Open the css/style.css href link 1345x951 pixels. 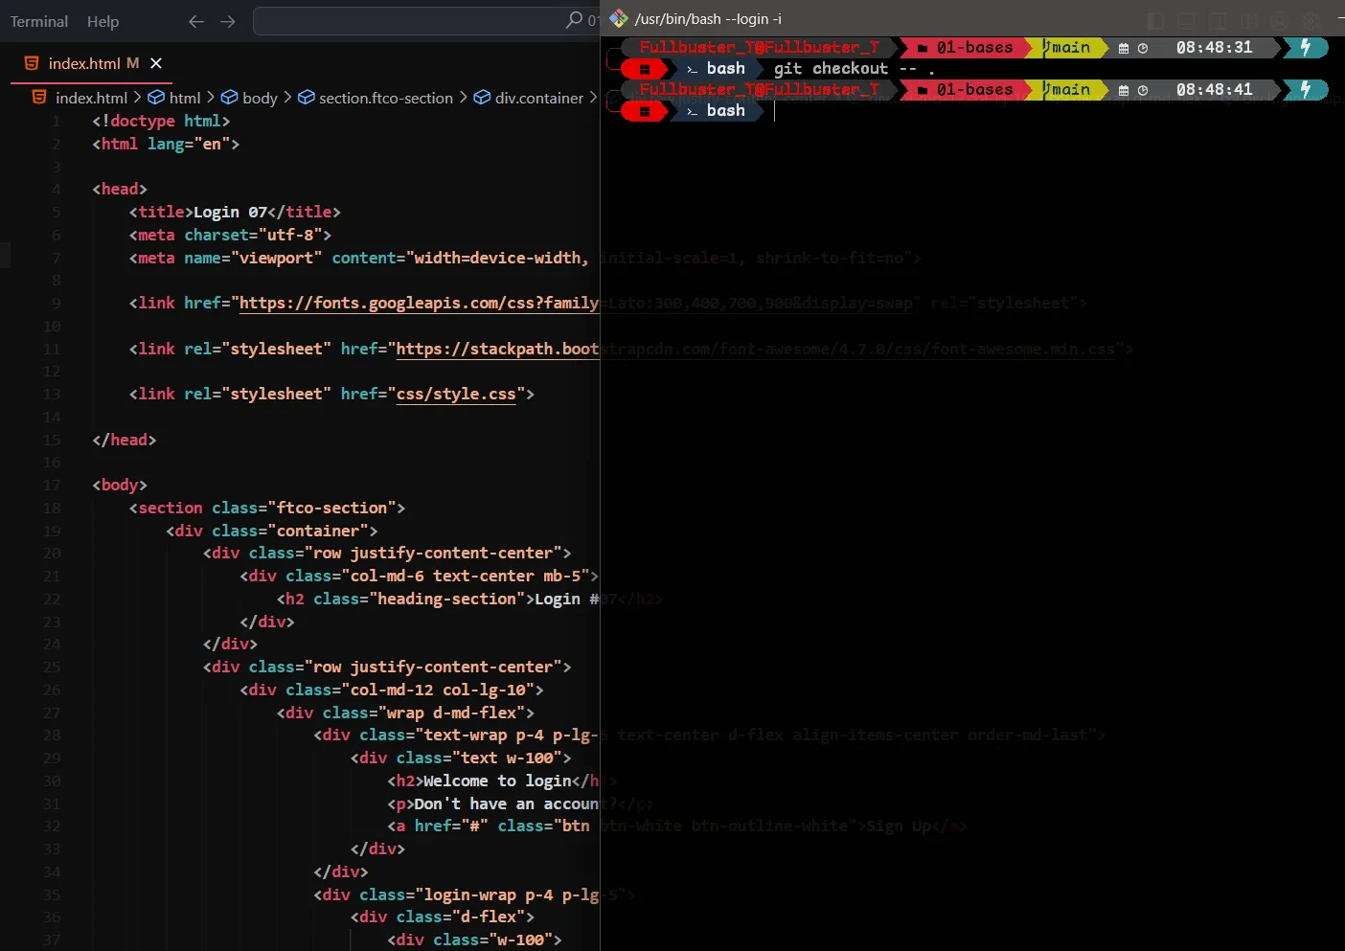tap(455, 394)
